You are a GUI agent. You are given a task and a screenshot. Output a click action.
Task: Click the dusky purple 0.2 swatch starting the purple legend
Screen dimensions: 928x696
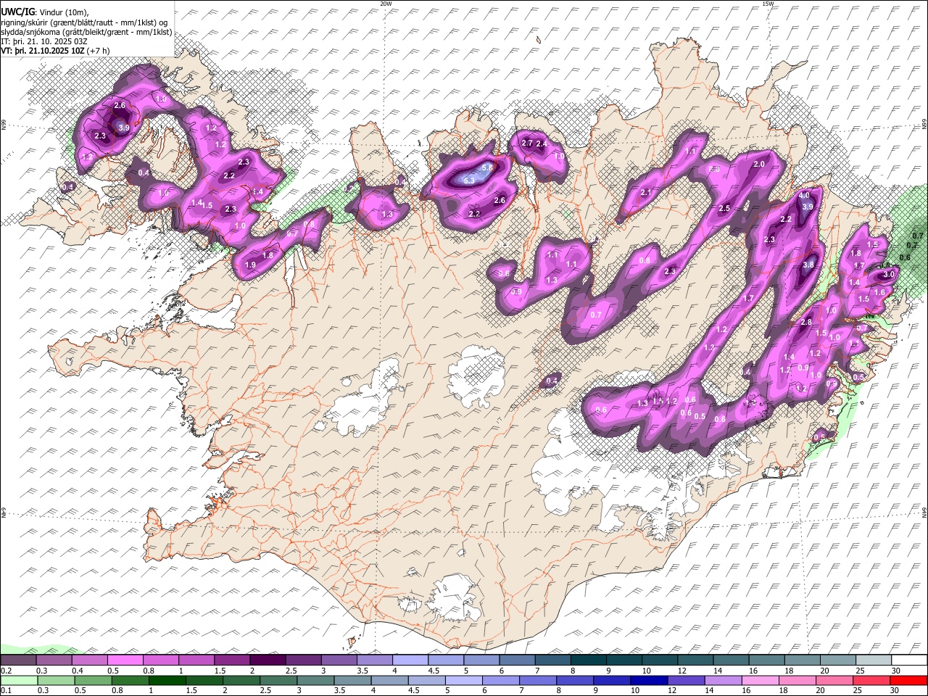point(18,660)
